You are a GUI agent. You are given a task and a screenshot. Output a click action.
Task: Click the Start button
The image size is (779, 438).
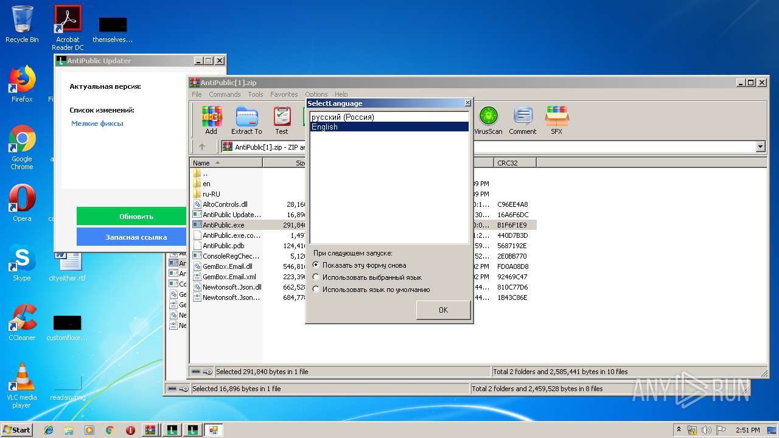point(16,430)
